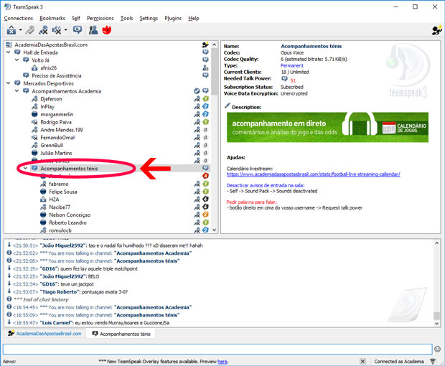The image size is (445, 366).
Task: Click the Preview 'here' link in news bar
Action: pyautogui.click(x=222, y=361)
